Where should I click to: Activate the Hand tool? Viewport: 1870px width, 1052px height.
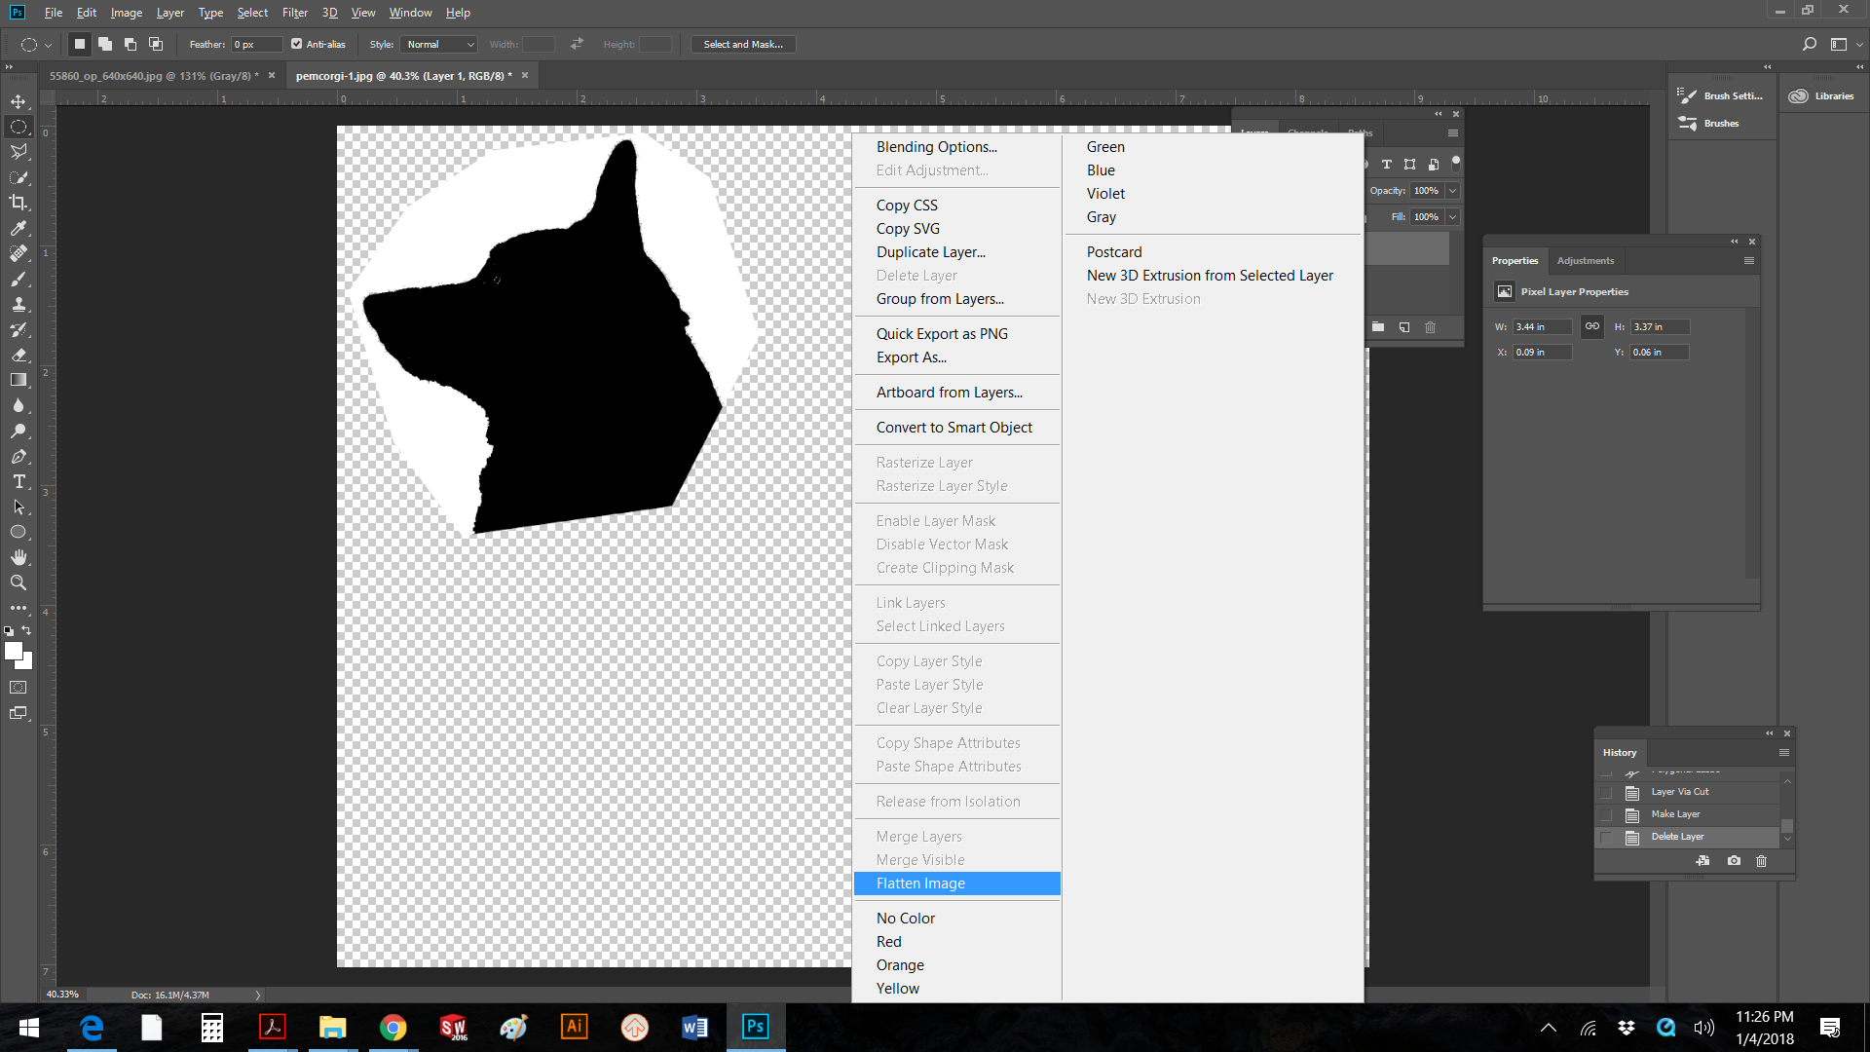point(19,557)
